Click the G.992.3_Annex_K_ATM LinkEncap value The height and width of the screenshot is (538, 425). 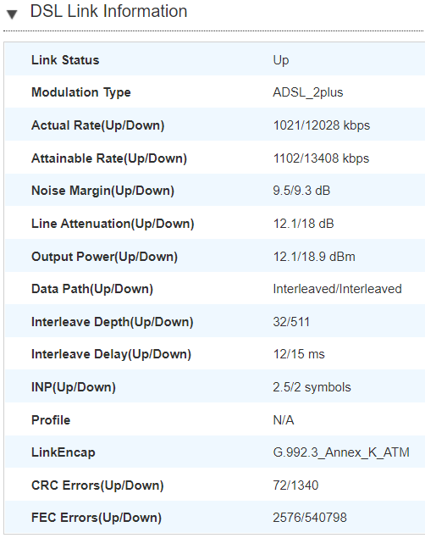click(341, 452)
